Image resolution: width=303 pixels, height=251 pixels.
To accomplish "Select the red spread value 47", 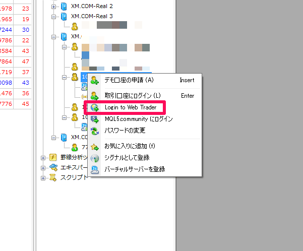I will coord(26,61).
